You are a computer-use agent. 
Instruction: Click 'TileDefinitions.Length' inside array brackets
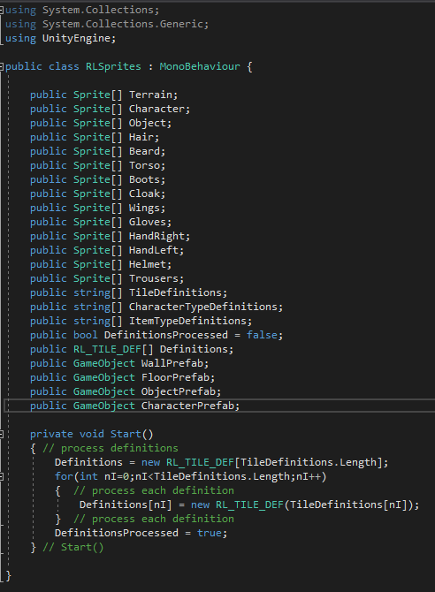(x=309, y=462)
